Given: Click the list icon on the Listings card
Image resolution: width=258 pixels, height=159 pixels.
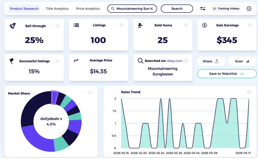Looking at the screenshot, I should pyautogui.click(x=77, y=25).
